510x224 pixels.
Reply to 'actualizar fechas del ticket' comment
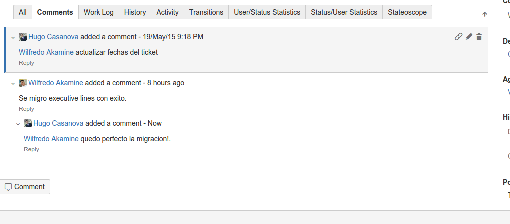click(26, 63)
